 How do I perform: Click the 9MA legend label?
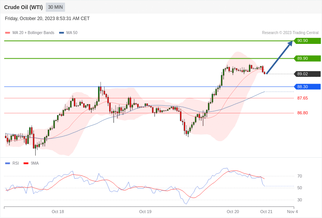coord(35,163)
